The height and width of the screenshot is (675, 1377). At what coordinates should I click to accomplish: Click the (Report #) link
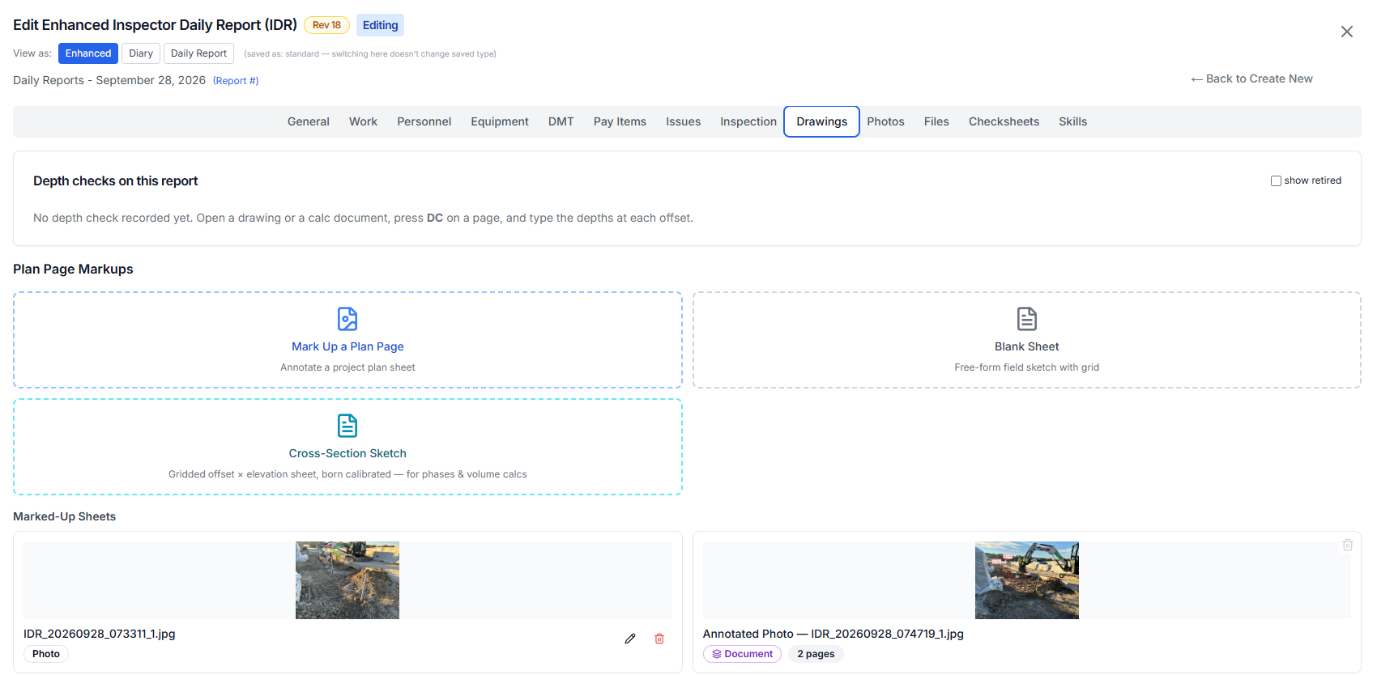tap(236, 81)
